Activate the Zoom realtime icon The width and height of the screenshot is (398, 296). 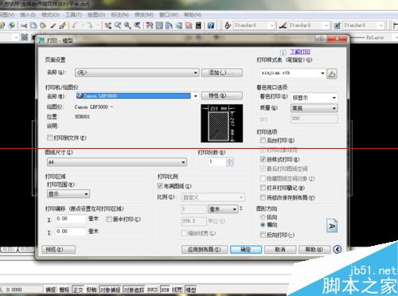pos(118,25)
